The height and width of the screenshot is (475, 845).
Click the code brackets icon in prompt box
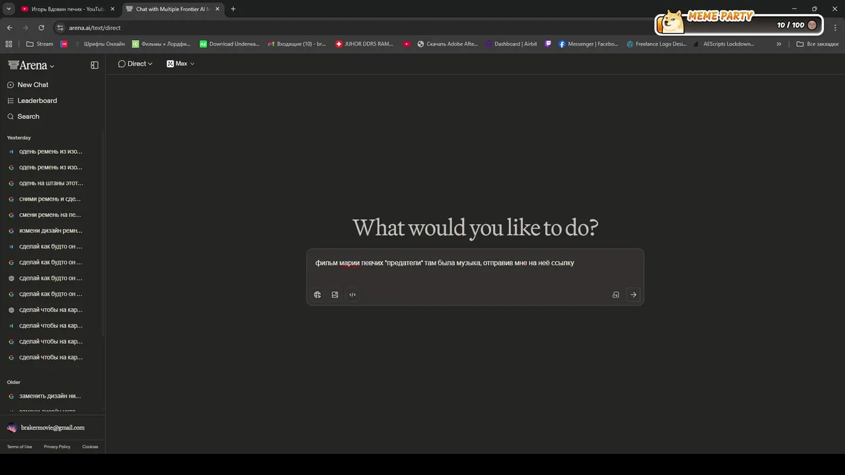[353, 295]
